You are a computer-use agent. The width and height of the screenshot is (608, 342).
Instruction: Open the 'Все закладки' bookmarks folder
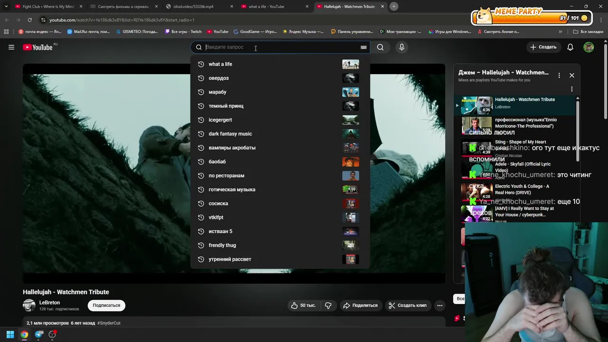[588, 32]
